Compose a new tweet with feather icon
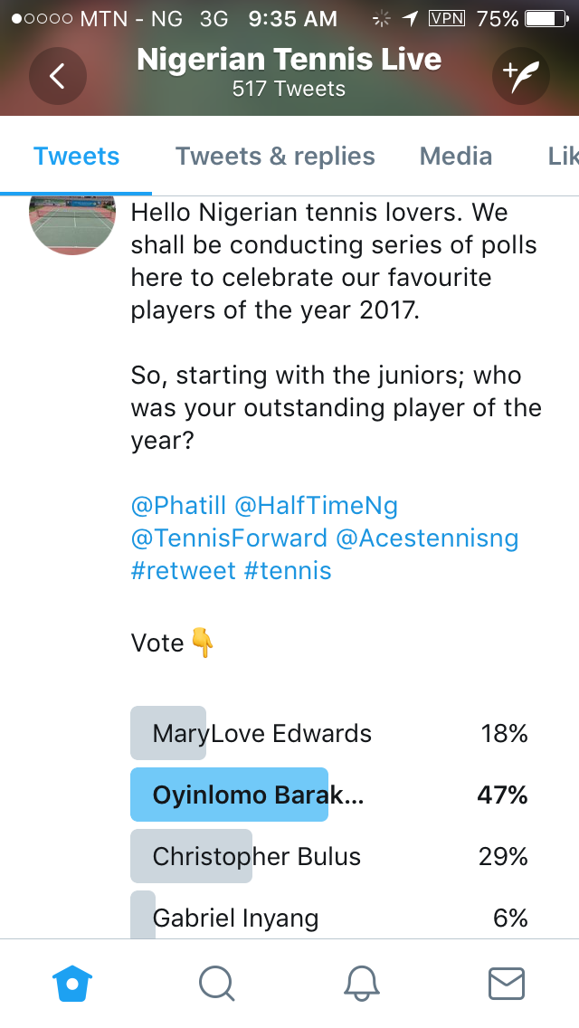579x1028 pixels. 521,76
